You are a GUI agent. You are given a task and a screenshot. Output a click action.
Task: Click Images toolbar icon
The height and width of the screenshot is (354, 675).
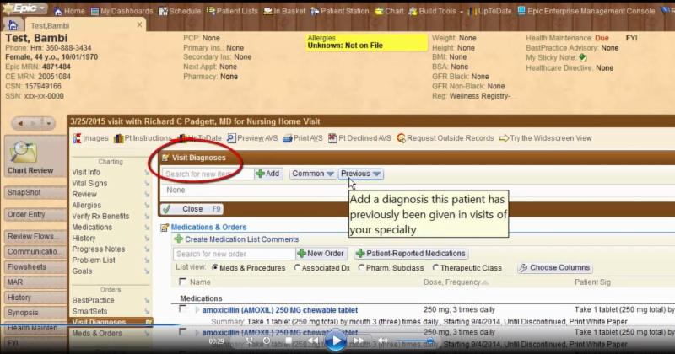90,138
